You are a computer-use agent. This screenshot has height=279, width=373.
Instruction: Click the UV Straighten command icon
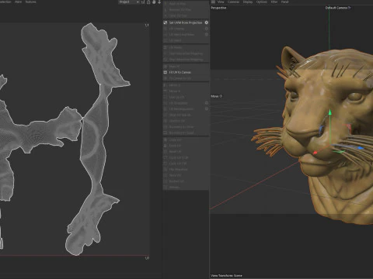point(166,103)
